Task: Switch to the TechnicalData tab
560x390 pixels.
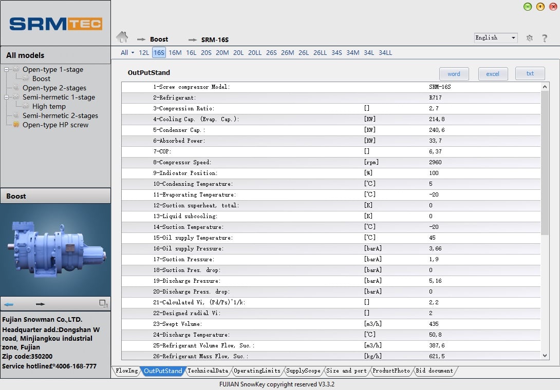Action: click(x=208, y=371)
